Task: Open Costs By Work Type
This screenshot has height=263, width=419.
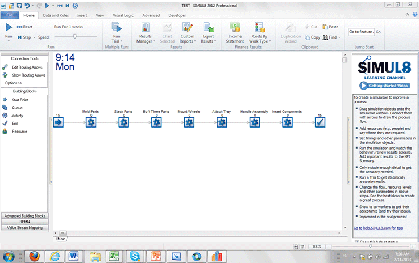Action: click(260, 33)
